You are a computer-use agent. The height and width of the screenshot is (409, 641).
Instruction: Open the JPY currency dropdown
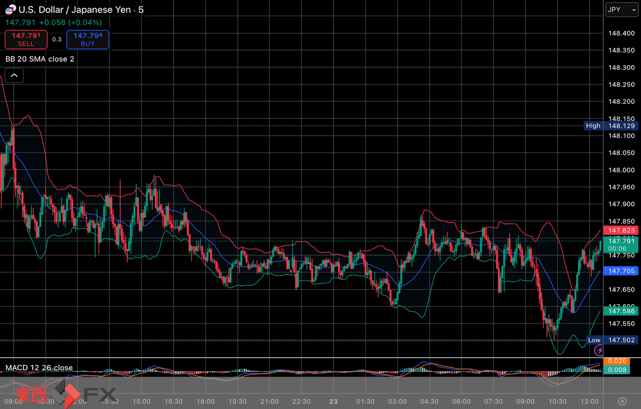(621, 10)
